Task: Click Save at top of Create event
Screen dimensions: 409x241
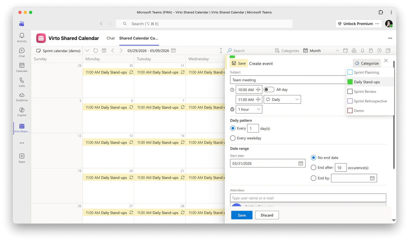Action: [239, 63]
